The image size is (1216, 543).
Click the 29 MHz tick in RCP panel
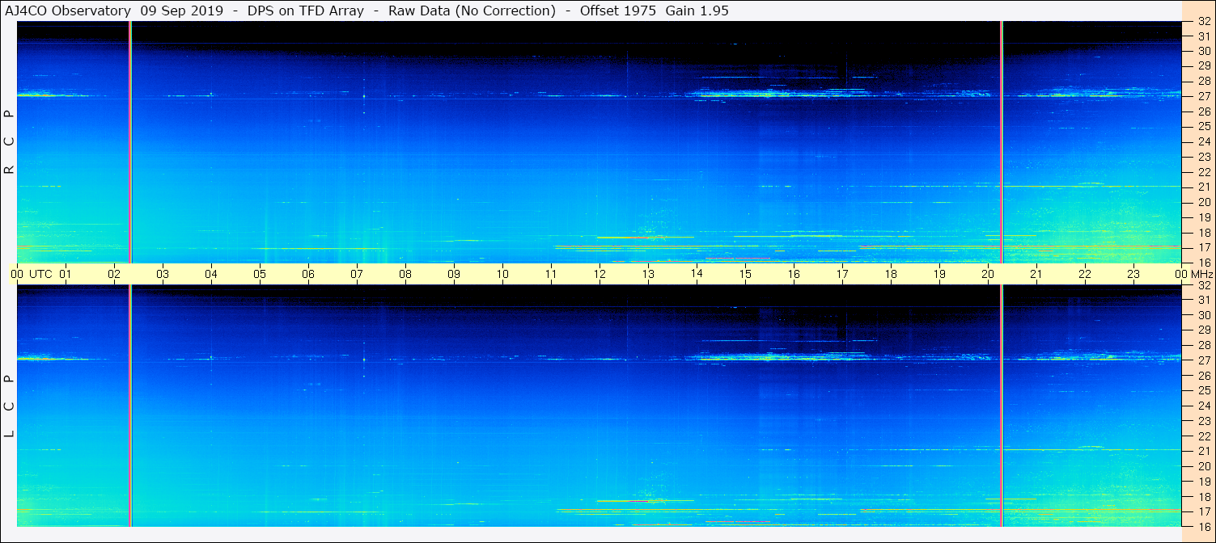tap(1204, 66)
